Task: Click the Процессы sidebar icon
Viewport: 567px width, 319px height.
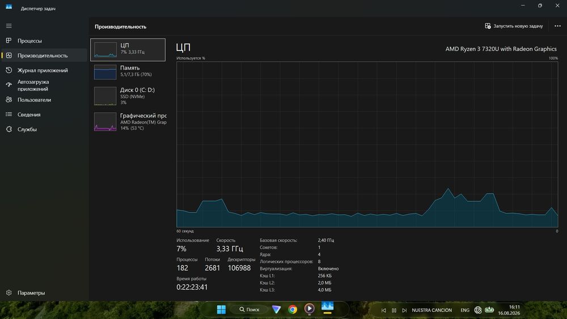Action: (x=9, y=40)
